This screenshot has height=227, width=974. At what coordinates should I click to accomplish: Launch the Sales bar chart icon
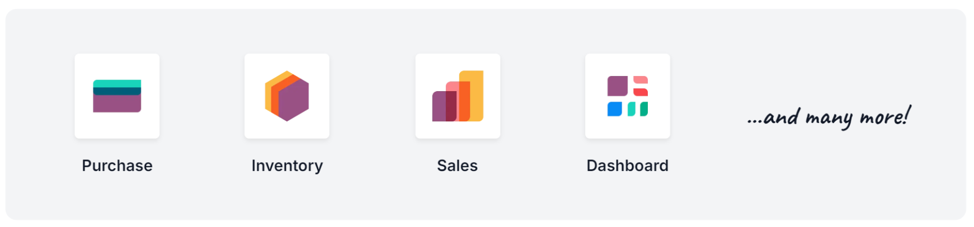458,96
